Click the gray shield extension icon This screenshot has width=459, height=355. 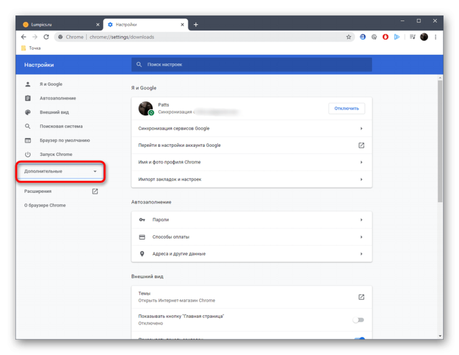(x=374, y=37)
